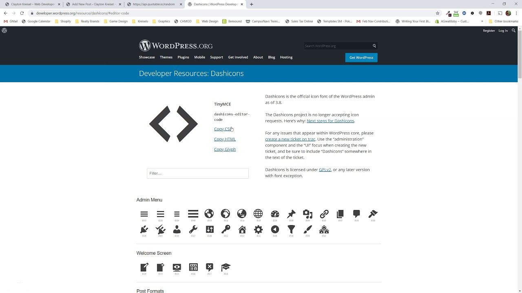The width and height of the screenshot is (522, 293).
Task: Select the chain links dashicon
Action: [324, 214]
